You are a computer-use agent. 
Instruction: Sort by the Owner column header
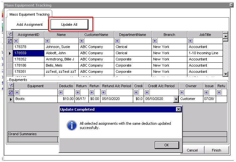191,86
